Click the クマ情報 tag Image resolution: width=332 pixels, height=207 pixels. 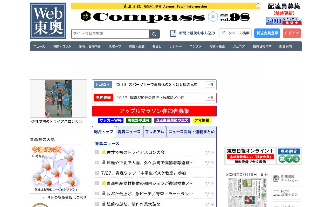(x=202, y=120)
